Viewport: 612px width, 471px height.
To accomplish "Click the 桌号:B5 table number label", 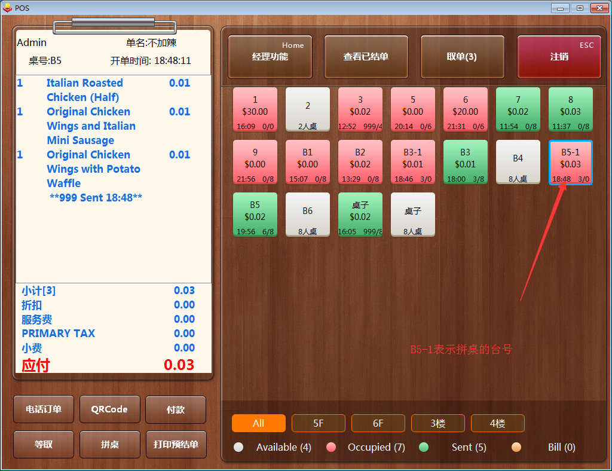I will tap(45, 60).
